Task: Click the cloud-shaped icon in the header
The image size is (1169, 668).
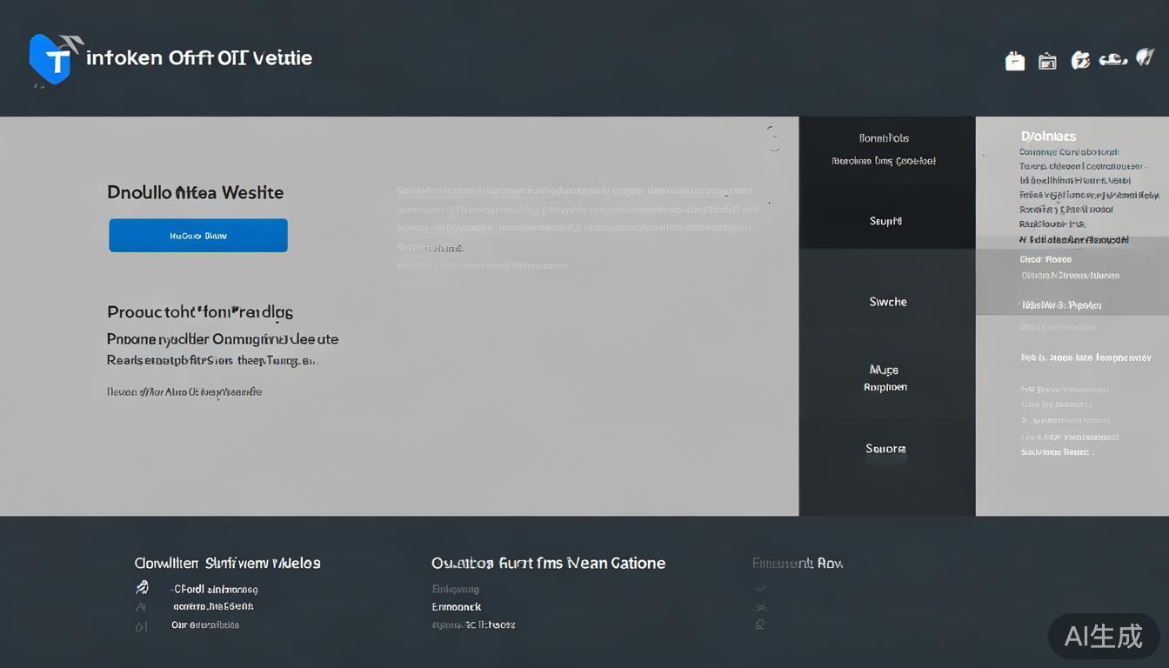Action: click(x=1113, y=60)
